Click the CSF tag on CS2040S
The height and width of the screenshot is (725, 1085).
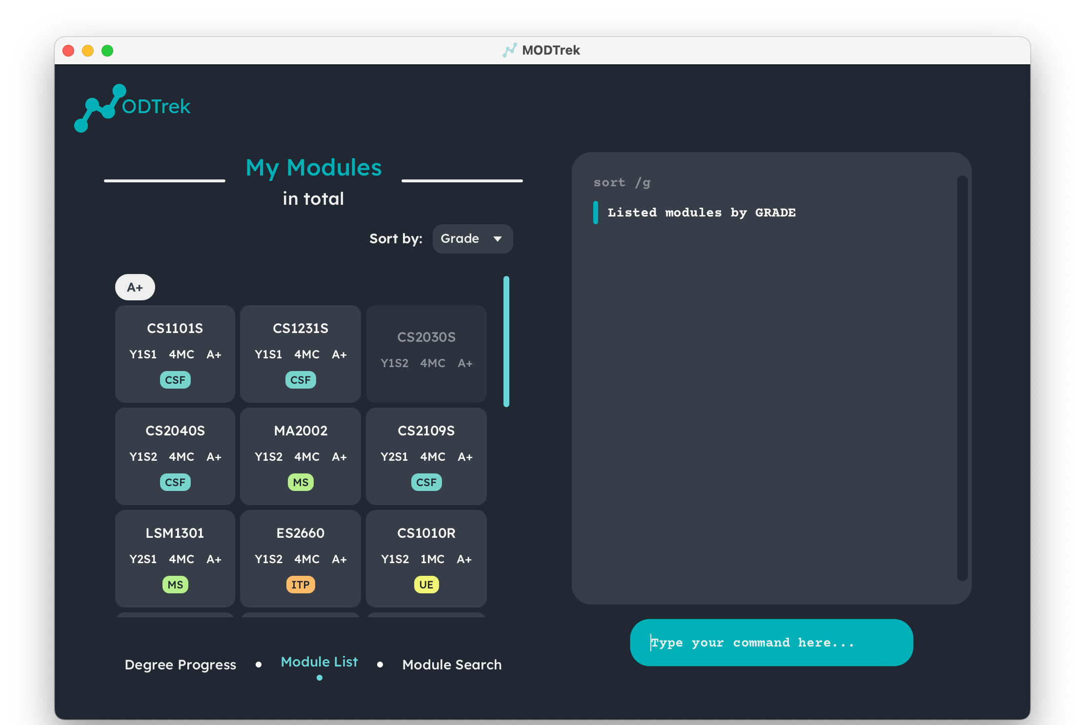tap(175, 482)
